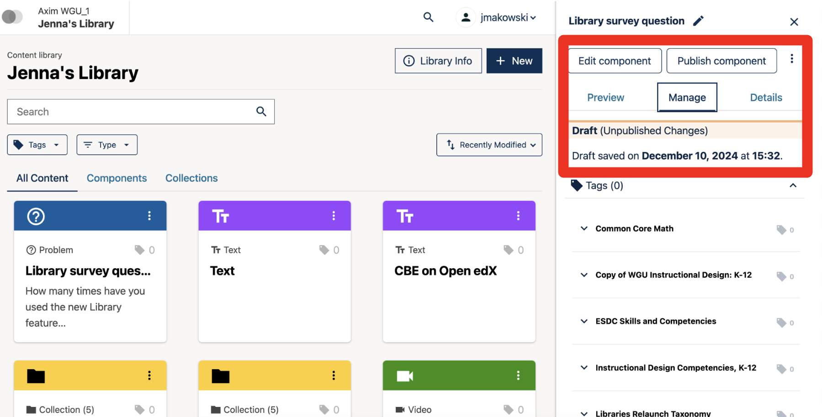The width and height of the screenshot is (822, 417).
Task: Click the video camera icon on the Video card
Action: 405,375
